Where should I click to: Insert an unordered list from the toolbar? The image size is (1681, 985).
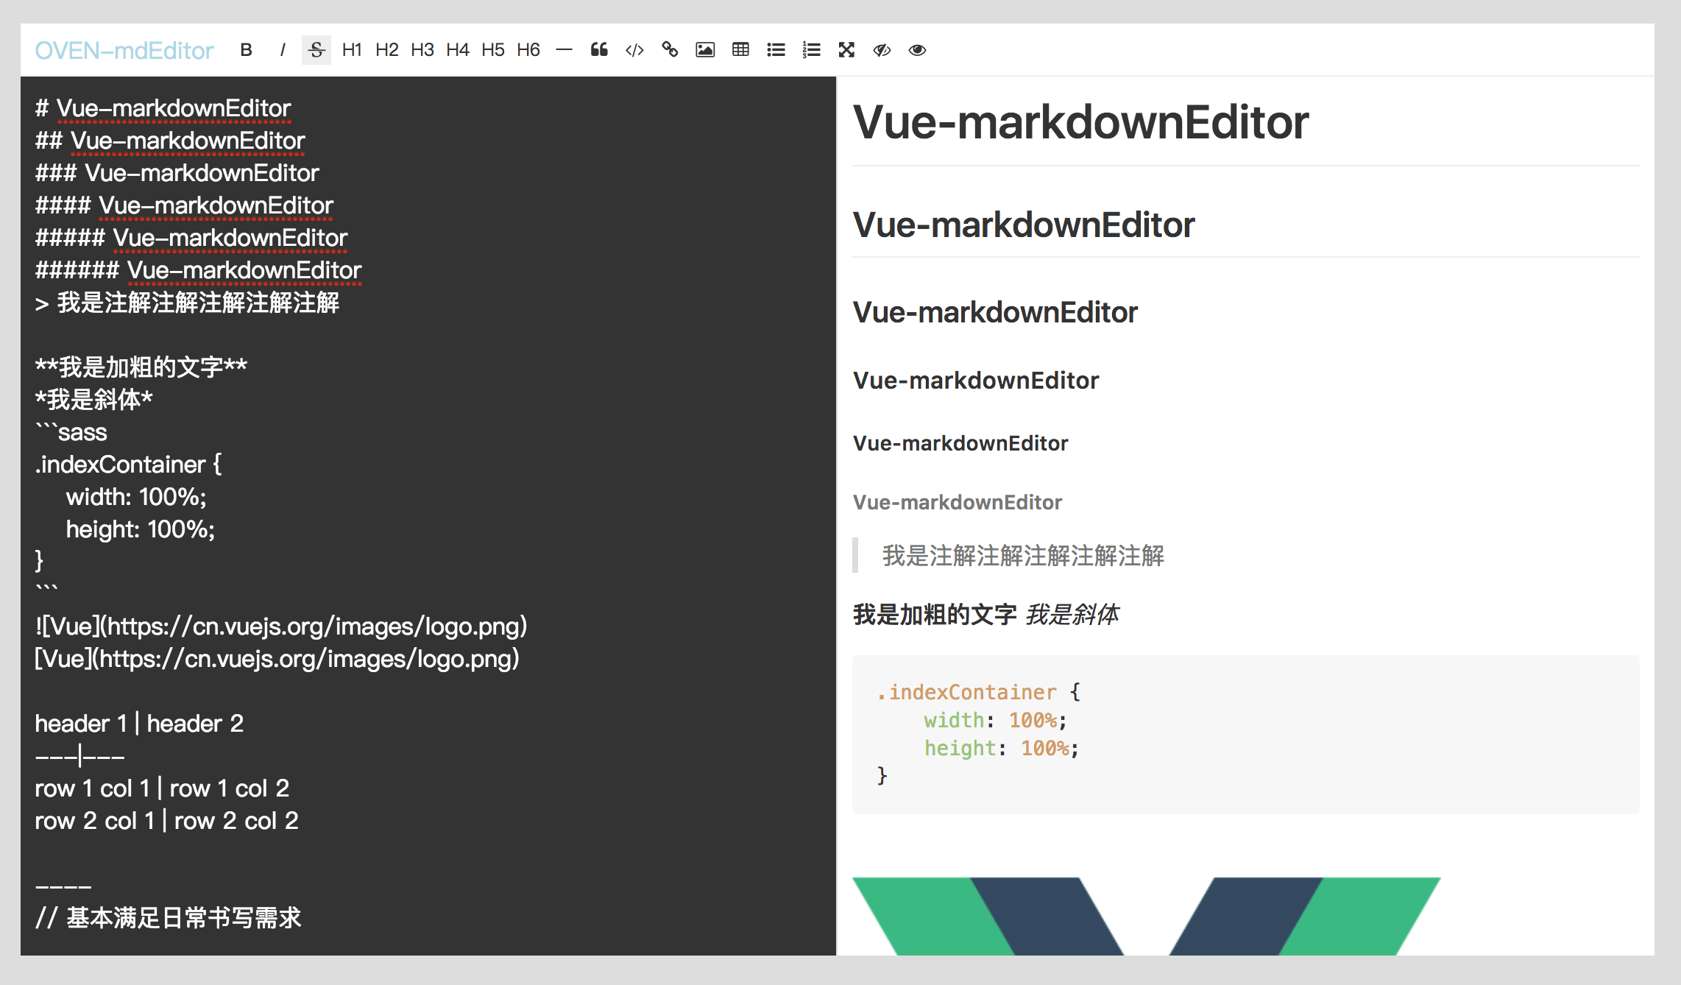(776, 49)
